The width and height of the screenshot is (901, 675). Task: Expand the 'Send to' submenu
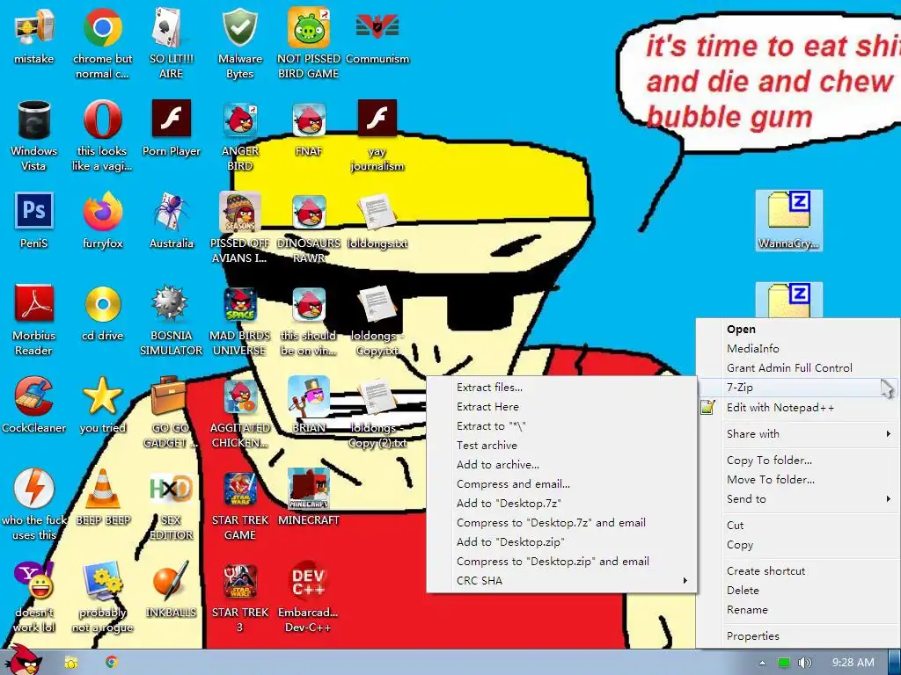pyautogui.click(x=797, y=499)
